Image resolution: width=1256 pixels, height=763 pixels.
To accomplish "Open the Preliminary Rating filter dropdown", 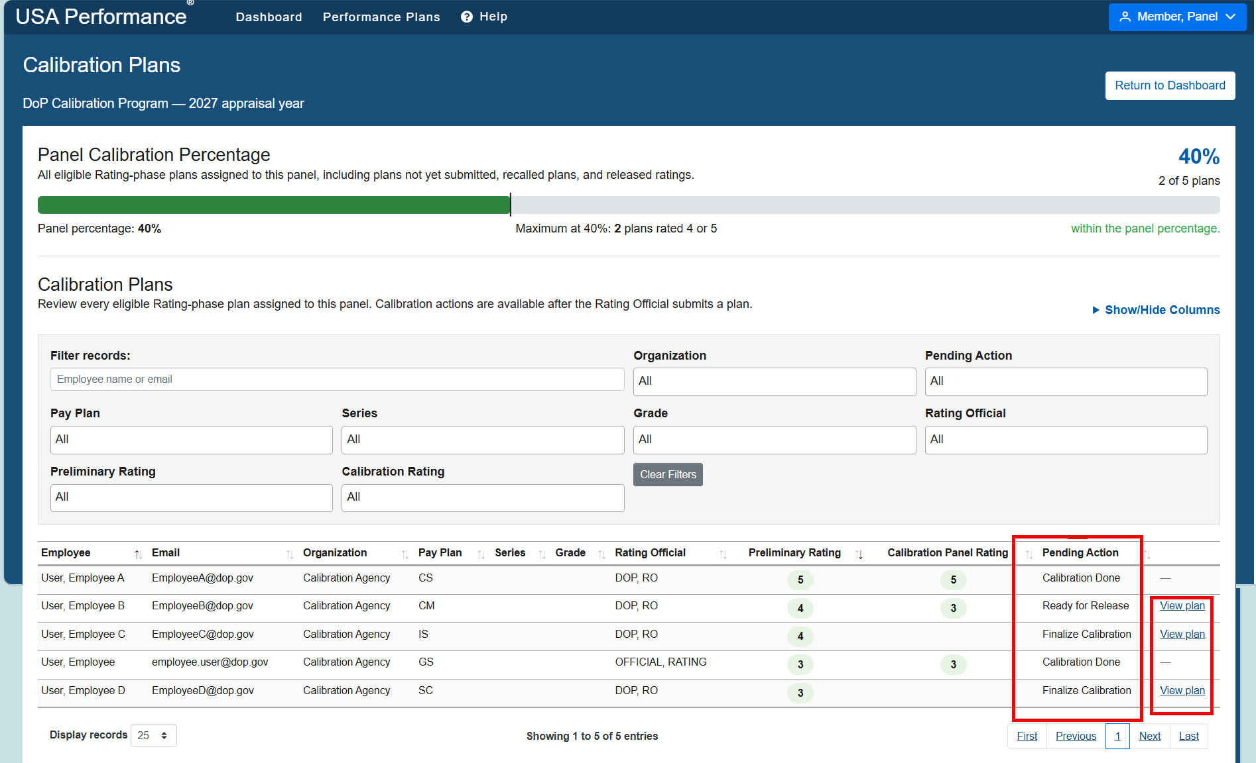I will coord(191,497).
